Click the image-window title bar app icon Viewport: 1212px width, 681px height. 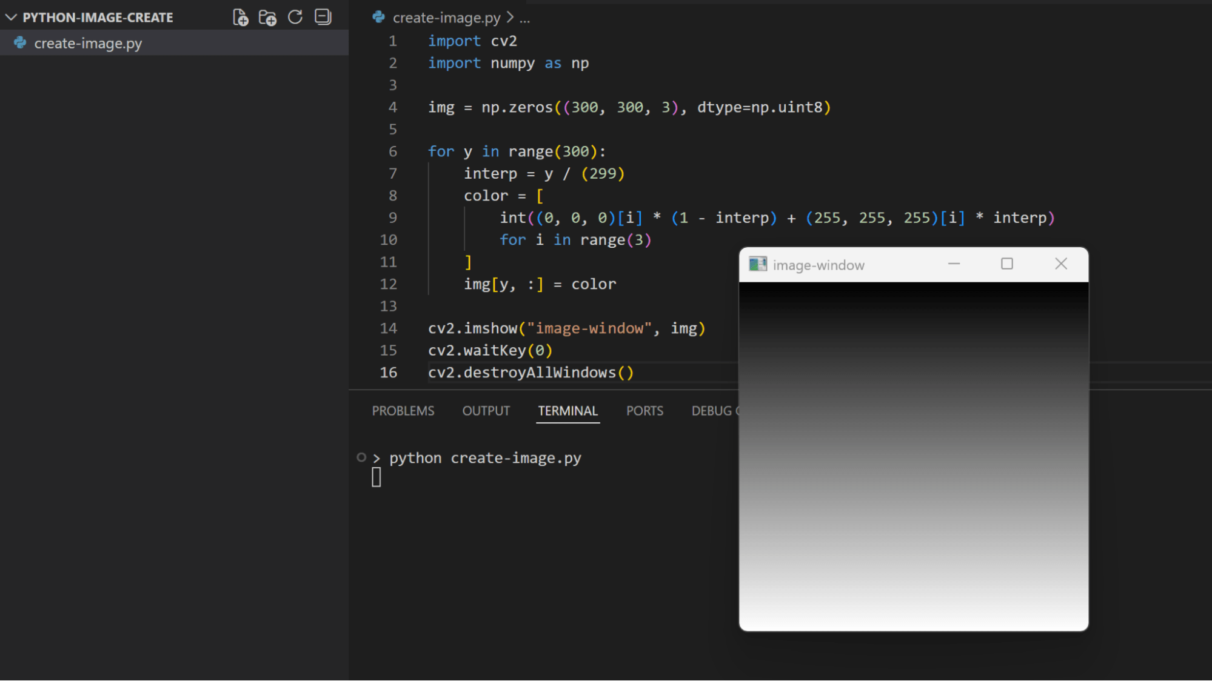coord(757,264)
